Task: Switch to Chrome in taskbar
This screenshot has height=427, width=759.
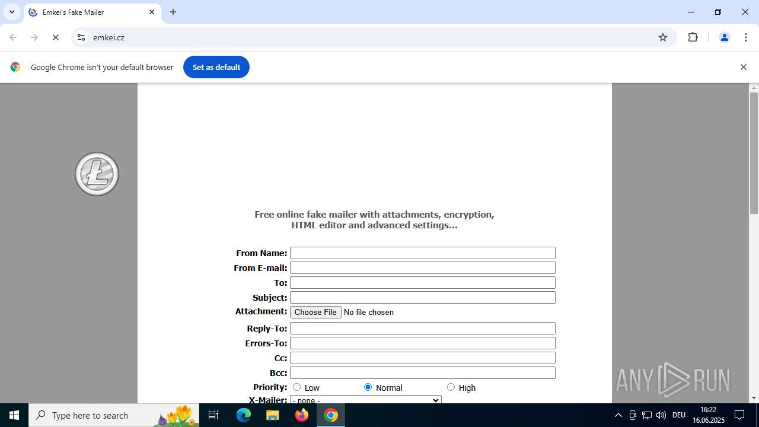Action: click(x=331, y=415)
